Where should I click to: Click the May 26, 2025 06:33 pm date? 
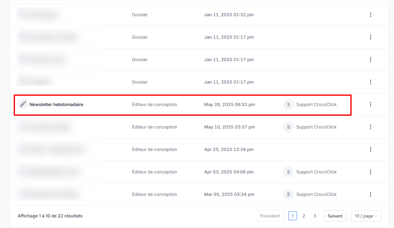(229, 104)
